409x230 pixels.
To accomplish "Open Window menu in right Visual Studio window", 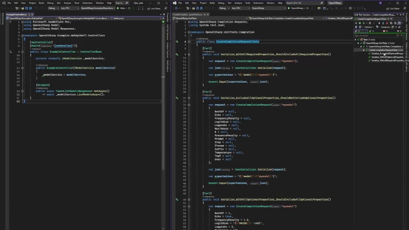I will (x=270, y=3).
